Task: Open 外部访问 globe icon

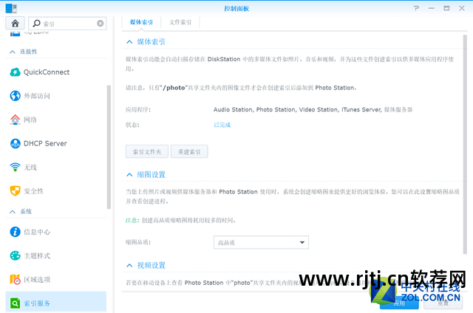Action: pyautogui.click(x=15, y=96)
